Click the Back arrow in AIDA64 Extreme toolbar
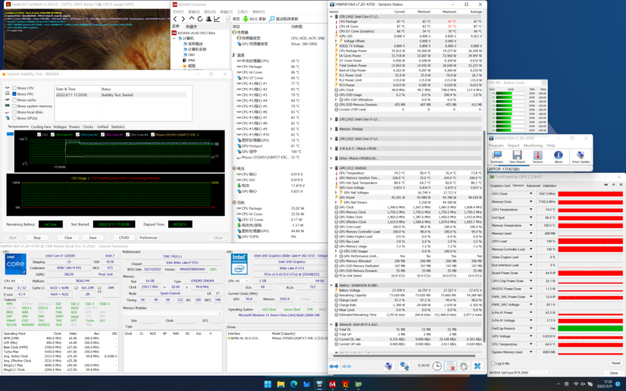The height and width of the screenshot is (391, 626). click(175, 19)
